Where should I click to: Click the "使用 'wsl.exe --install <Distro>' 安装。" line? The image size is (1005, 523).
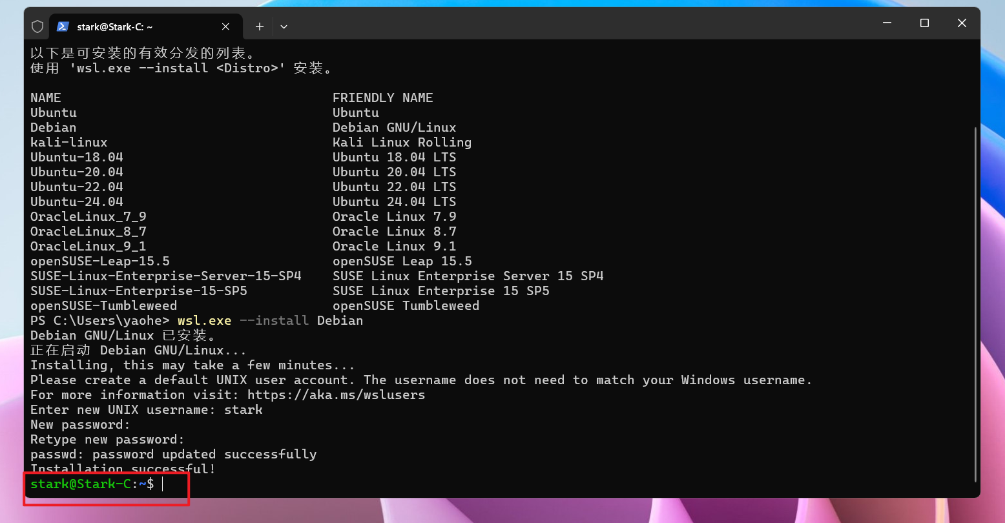pyautogui.click(x=181, y=68)
